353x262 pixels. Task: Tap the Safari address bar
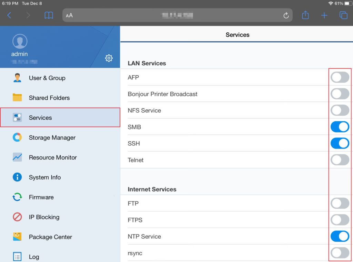[177, 15]
